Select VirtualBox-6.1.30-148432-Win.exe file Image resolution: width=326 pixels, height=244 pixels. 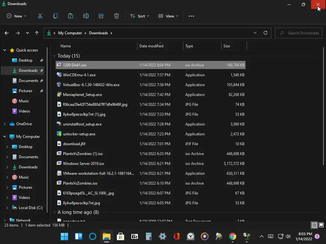click(151, 85)
